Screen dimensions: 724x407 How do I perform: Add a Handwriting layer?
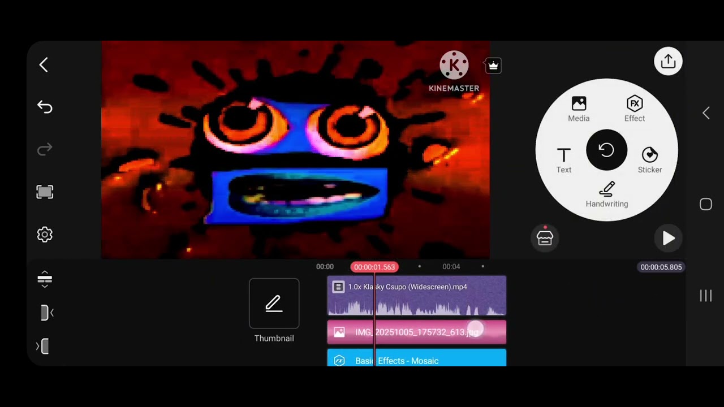(x=607, y=195)
